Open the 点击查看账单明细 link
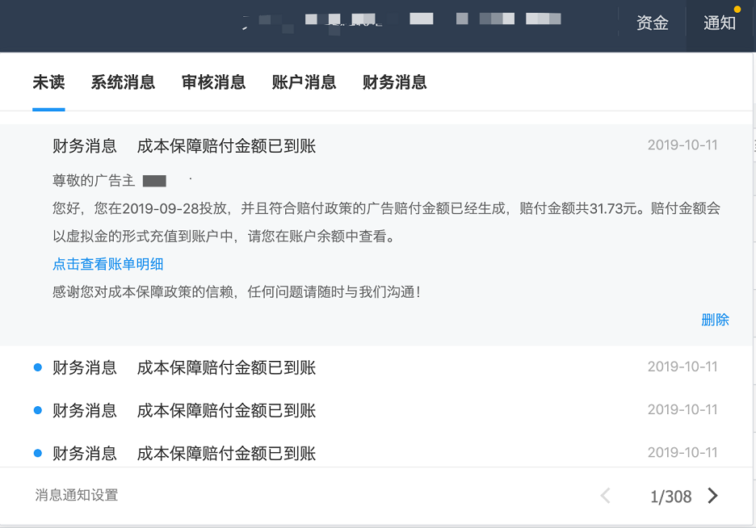This screenshot has width=756, height=528. pyautogui.click(x=108, y=264)
